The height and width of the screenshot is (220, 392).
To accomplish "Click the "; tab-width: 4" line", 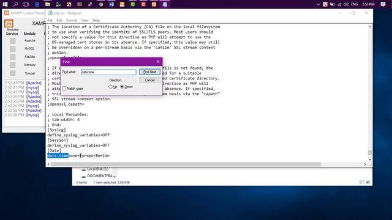I will [64, 120].
